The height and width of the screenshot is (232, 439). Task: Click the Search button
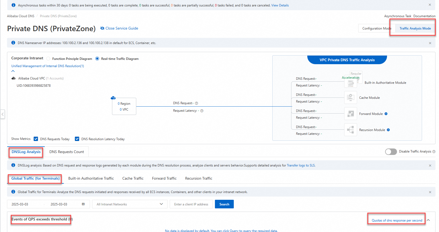coord(224,204)
